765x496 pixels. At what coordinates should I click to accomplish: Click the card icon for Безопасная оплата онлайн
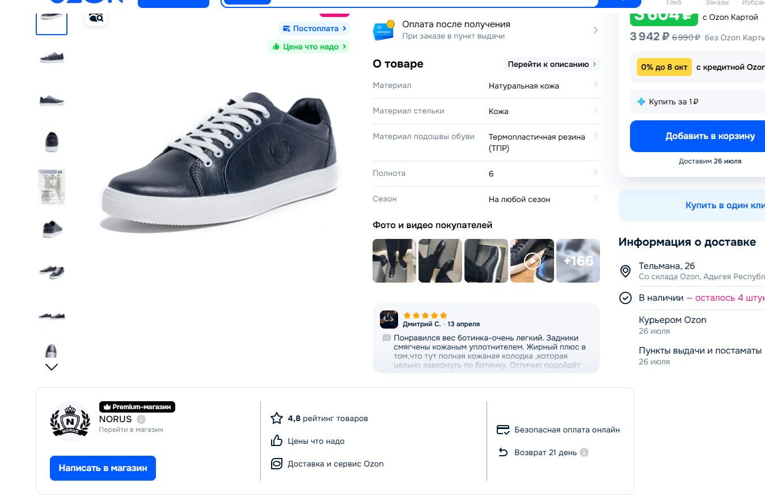(503, 430)
